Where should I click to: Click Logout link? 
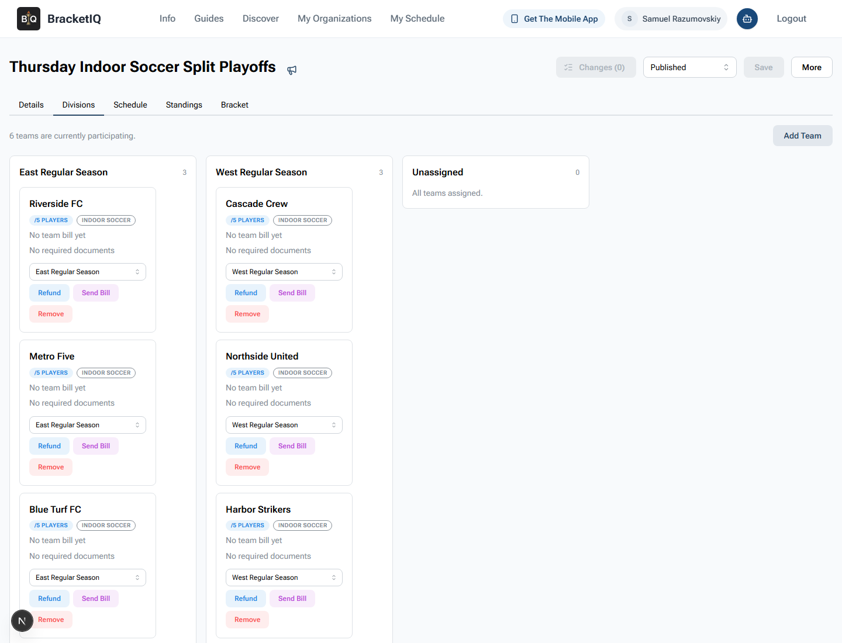[x=791, y=19]
